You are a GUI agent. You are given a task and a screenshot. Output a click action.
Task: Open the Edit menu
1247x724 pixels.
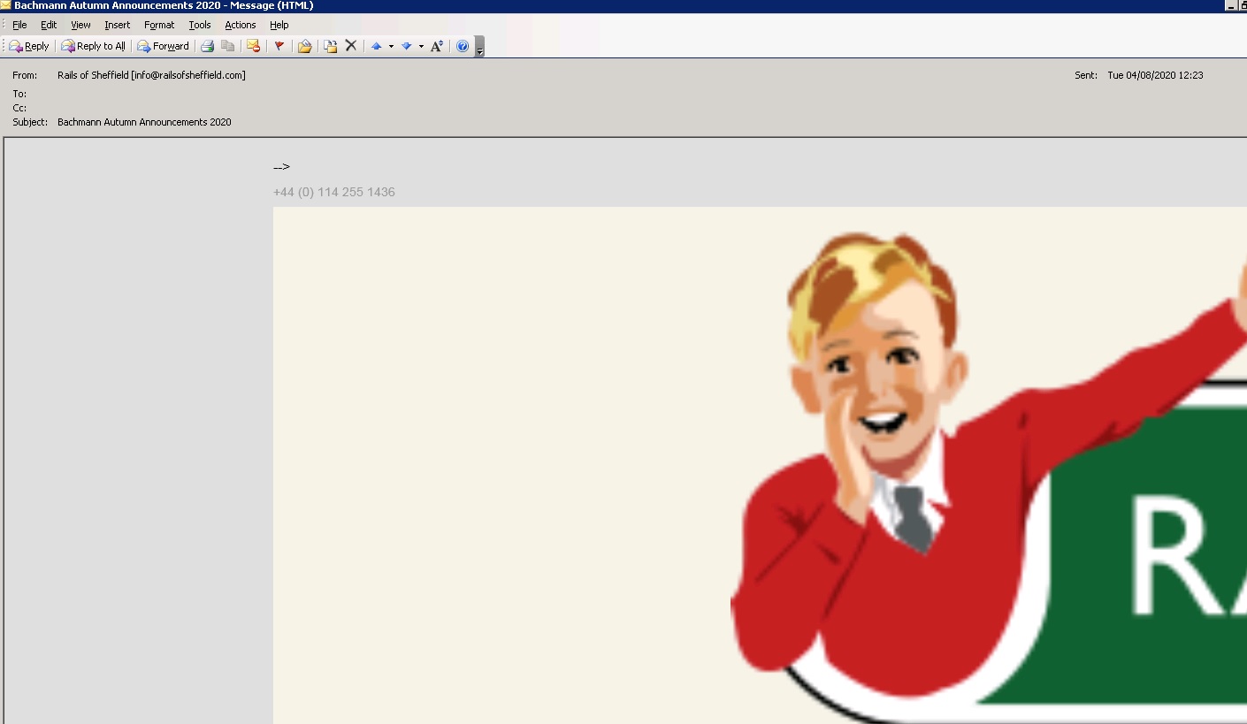click(x=49, y=25)
